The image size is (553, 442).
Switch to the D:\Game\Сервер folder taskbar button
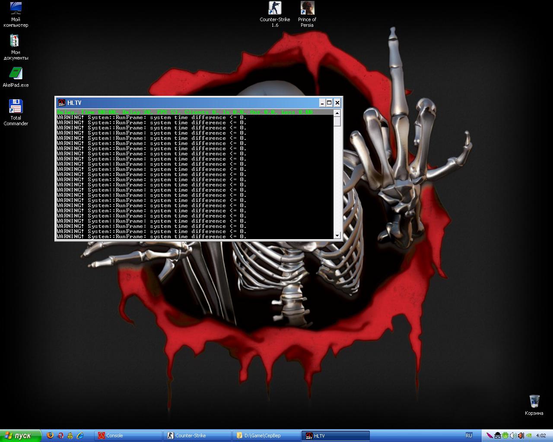pos(267,436)
